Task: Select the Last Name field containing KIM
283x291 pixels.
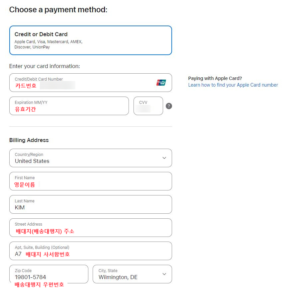Action: click(x=90, y=204)
